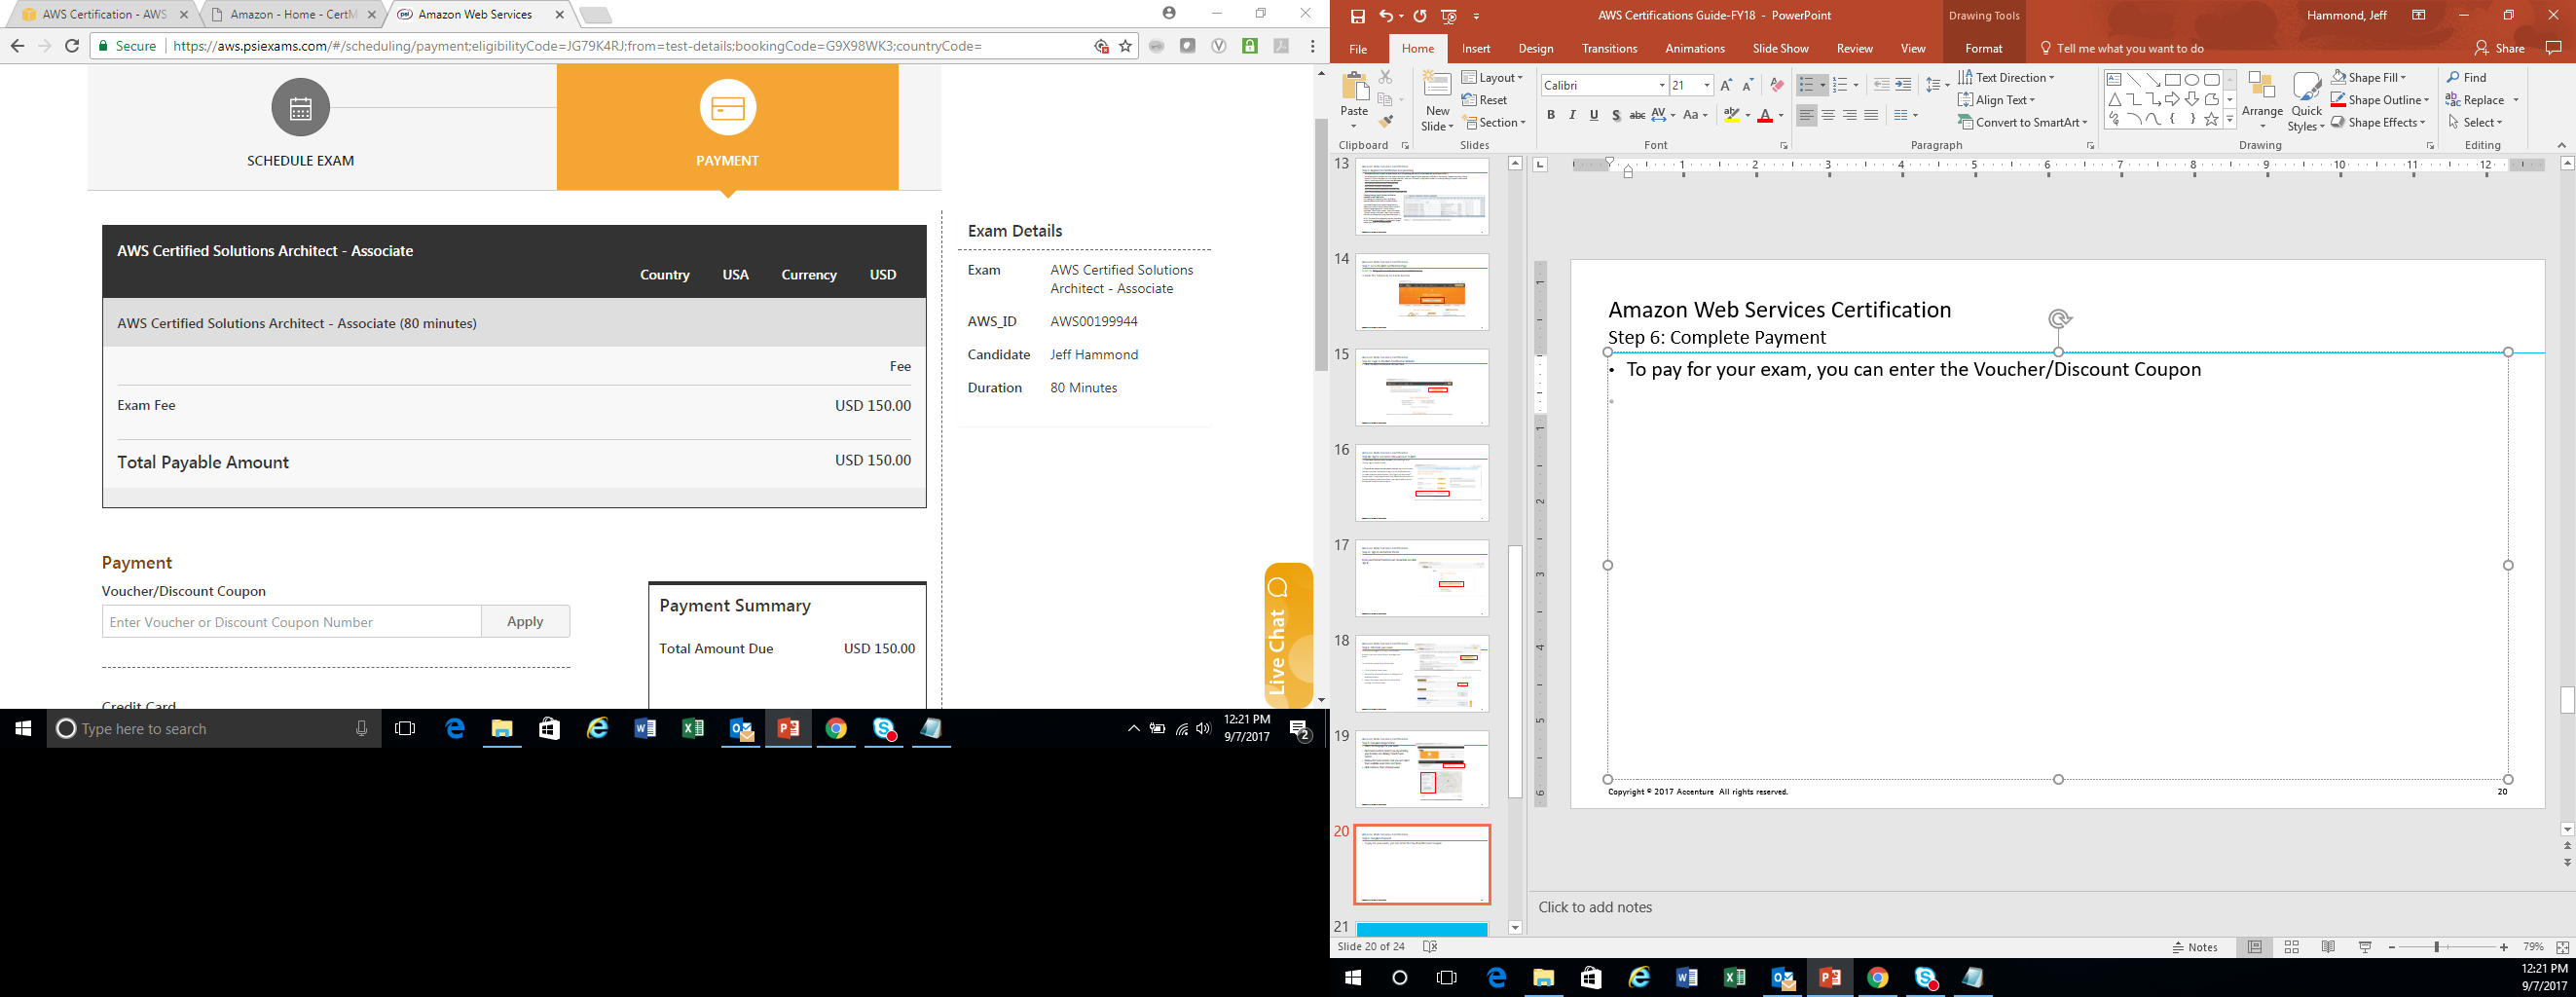The height and width of the screenshot is (997, 2576).
Task: Open the File tab in PowerPoint
Action: 1358,48
